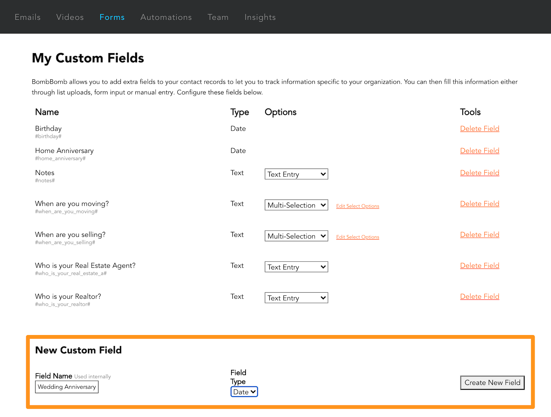Click the #who_is_your_realtor# merge tag
551x417 pixels.
pyautogui.click(x=63, y=304)
